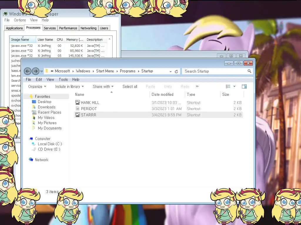Select the STARRR shortcut
The height and width of the screenshot is (225, 301).
158,115
